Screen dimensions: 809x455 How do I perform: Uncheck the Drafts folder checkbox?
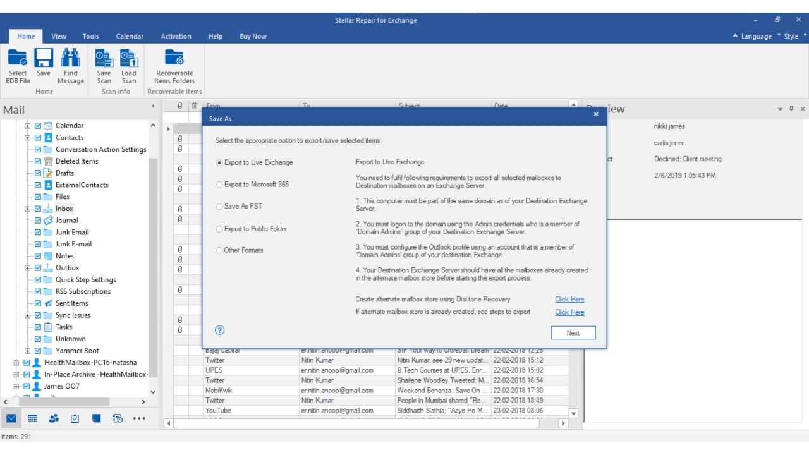[x=38, y=173]
